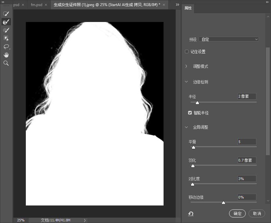Expand the 调整模式 section
The height and width of the screenshot is (223, 271).
[x=186, y=66]
